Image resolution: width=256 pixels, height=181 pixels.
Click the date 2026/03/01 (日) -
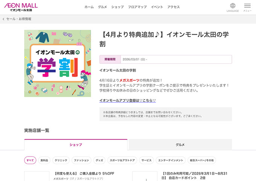[135, 59]
